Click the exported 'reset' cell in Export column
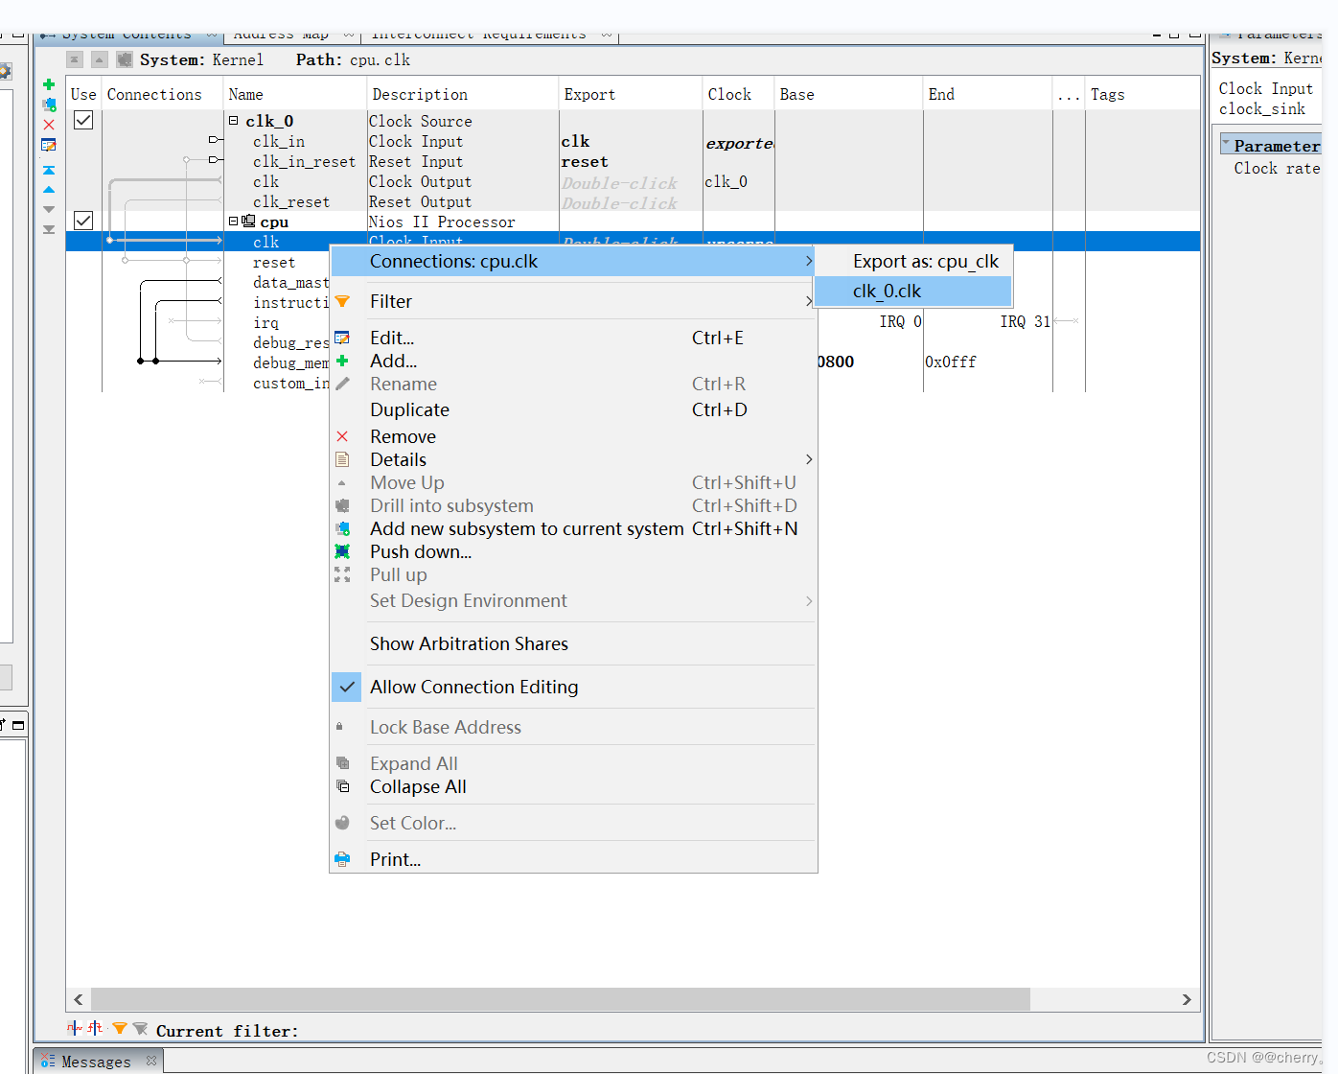The image size is (1338, 1074). [585, 161]
